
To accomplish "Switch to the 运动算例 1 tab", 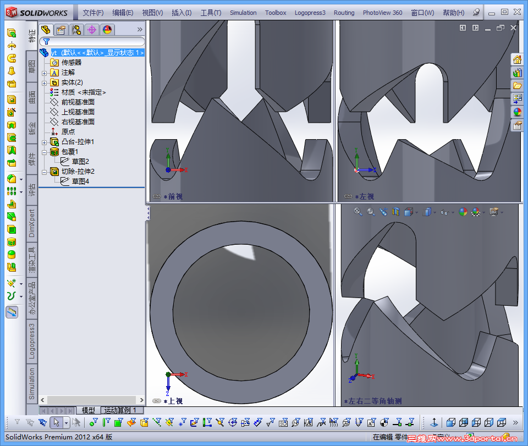I will [x=120, y=410].
